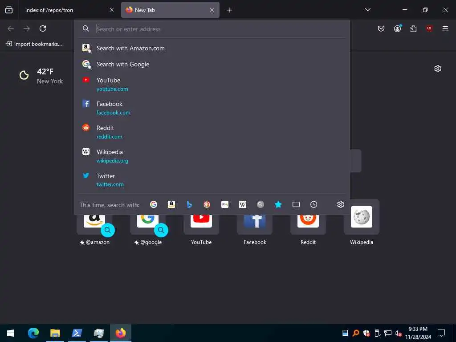Go forward with the forward arrow
Screen dimensions: 456x342
[x=27, y=28]
